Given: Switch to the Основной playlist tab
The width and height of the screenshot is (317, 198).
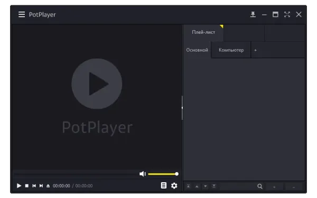Looking at the screenshot, I should tap(197, 50).
